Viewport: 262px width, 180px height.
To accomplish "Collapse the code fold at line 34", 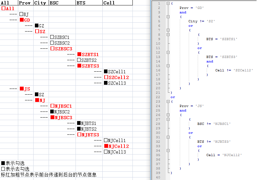I will click(168, 151).
